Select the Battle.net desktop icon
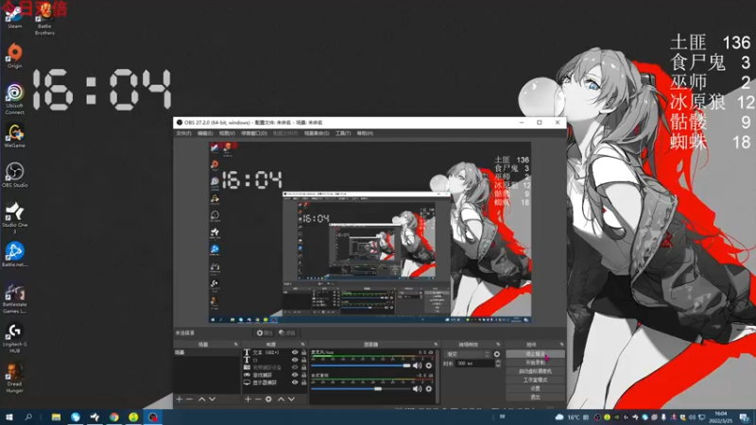756x425 pixels. coord(14,255)
